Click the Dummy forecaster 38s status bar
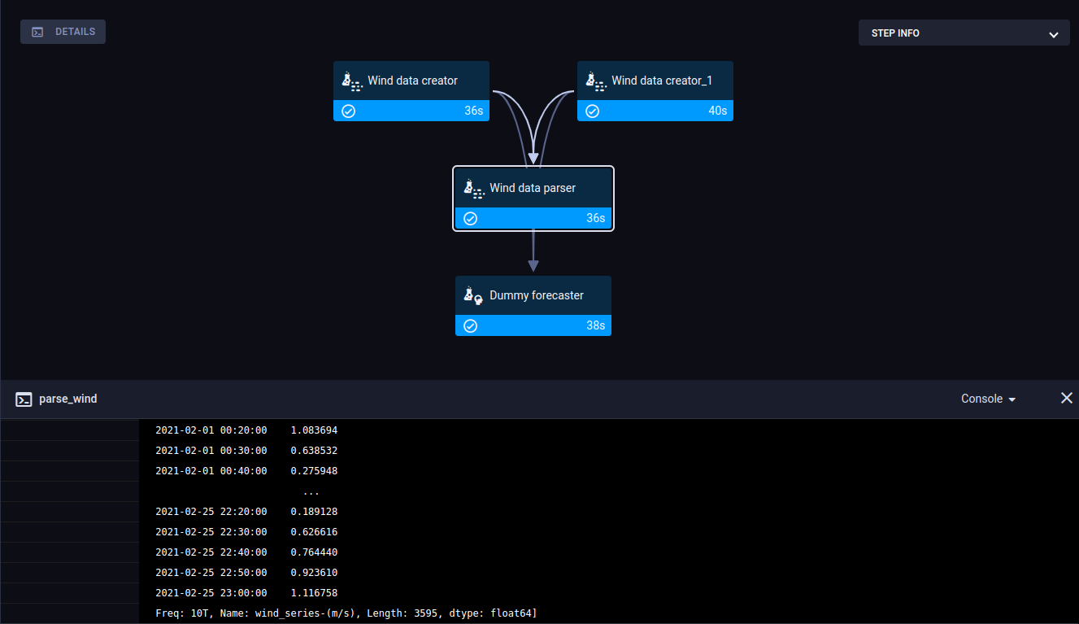Screen dimensions: 1079x624 [x=533, y=326]
